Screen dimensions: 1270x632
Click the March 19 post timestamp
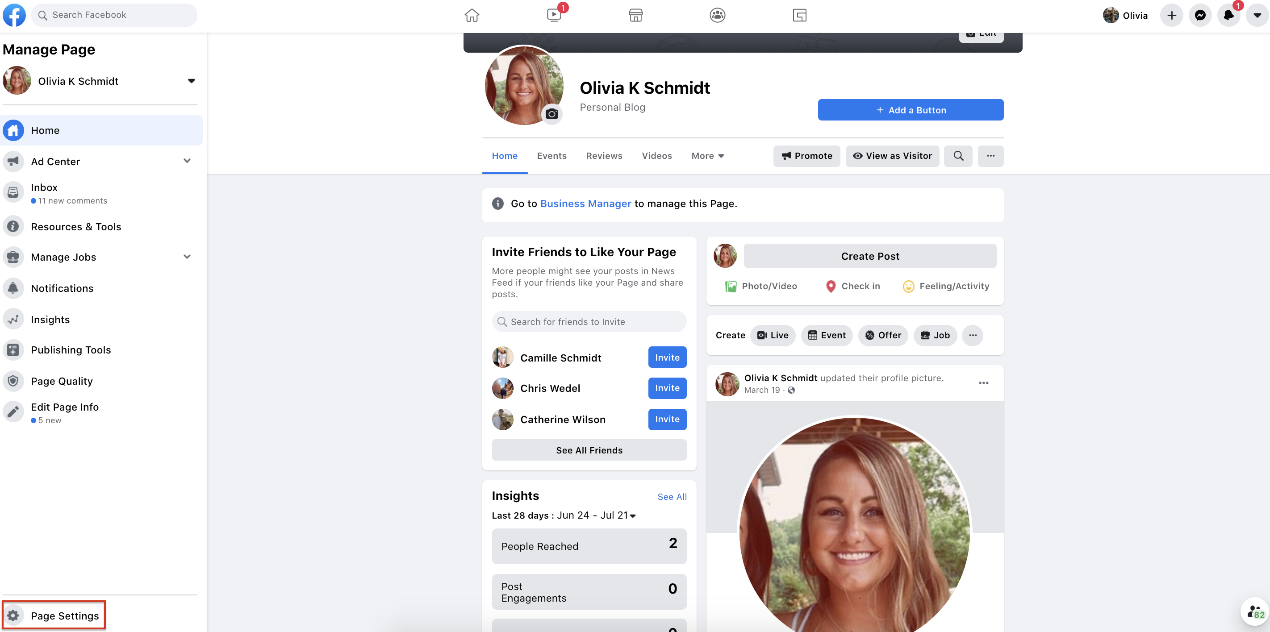coord(762,390)
